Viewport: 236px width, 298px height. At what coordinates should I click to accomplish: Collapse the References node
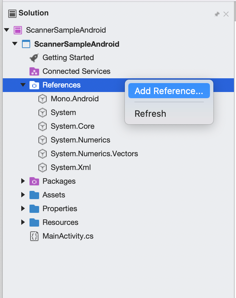pos(23,85)
